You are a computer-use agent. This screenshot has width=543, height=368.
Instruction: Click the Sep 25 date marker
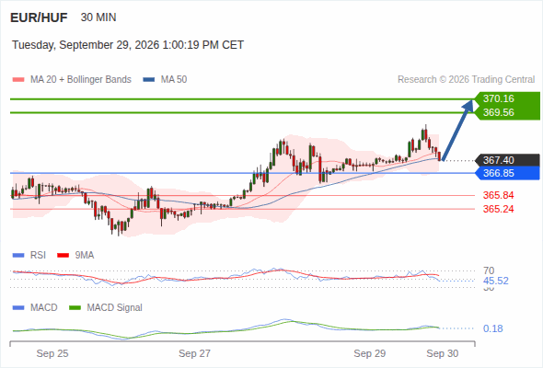(x=52, y=353)
